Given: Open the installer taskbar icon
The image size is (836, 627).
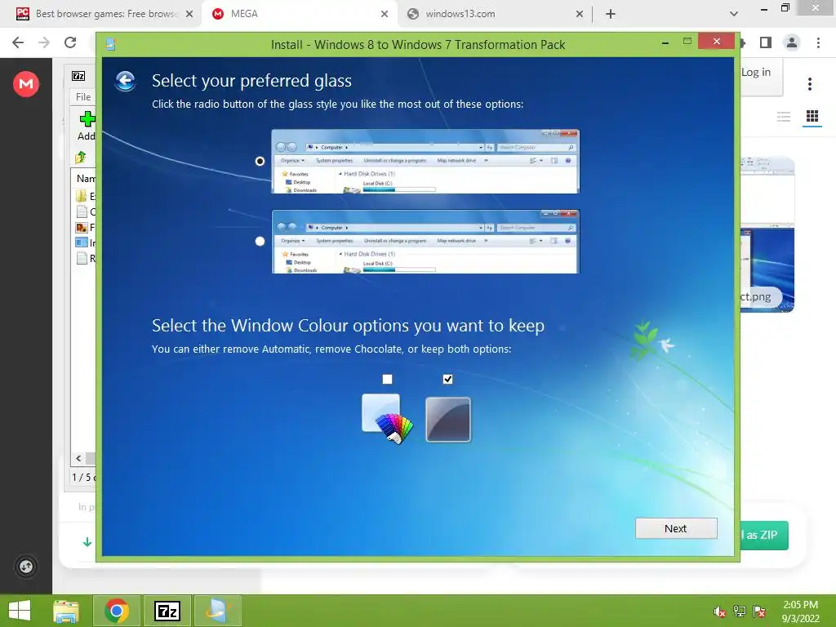Looking at the screenshot, I should 217,611.
